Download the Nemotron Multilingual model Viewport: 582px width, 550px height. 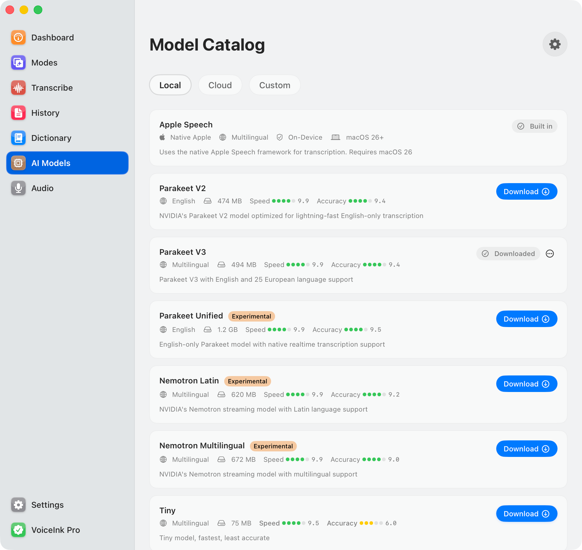point(527,449)
